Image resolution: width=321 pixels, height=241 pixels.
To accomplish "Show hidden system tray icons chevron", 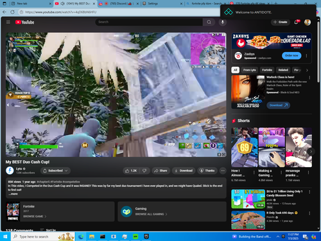I will [278, 237].
